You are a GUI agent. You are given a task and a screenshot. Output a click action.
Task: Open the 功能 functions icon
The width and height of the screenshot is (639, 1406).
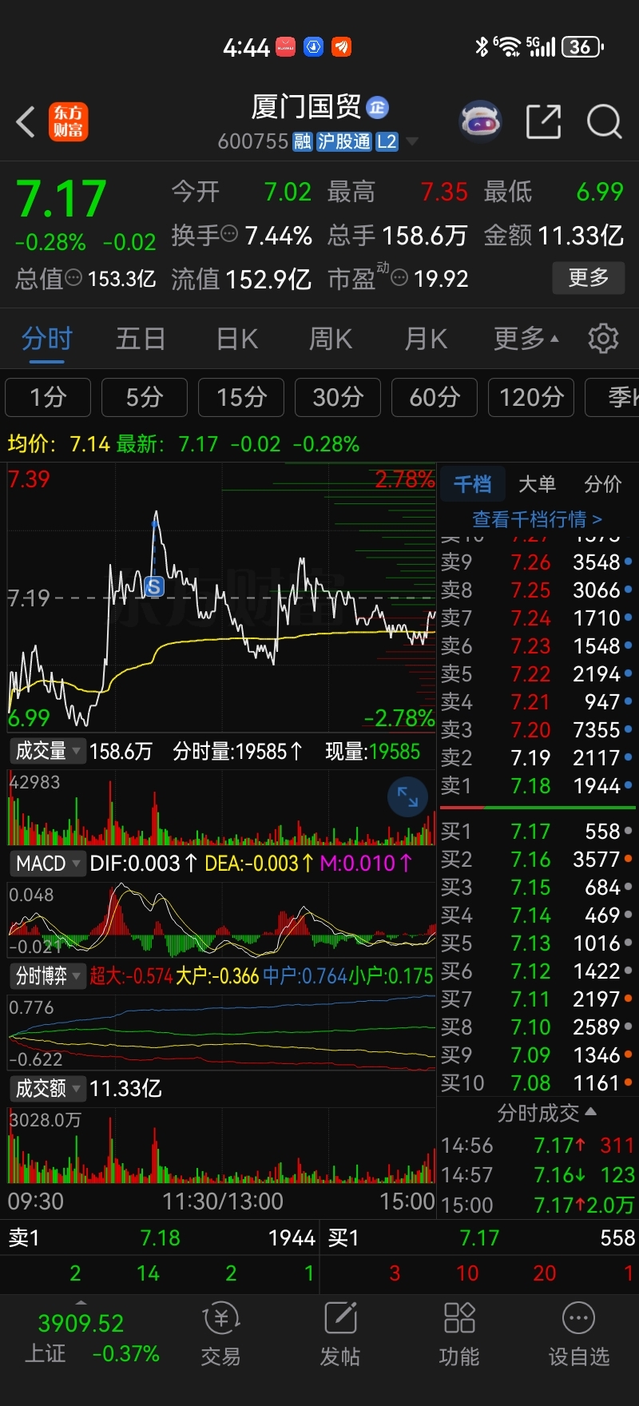click(x=459, y=1334)
